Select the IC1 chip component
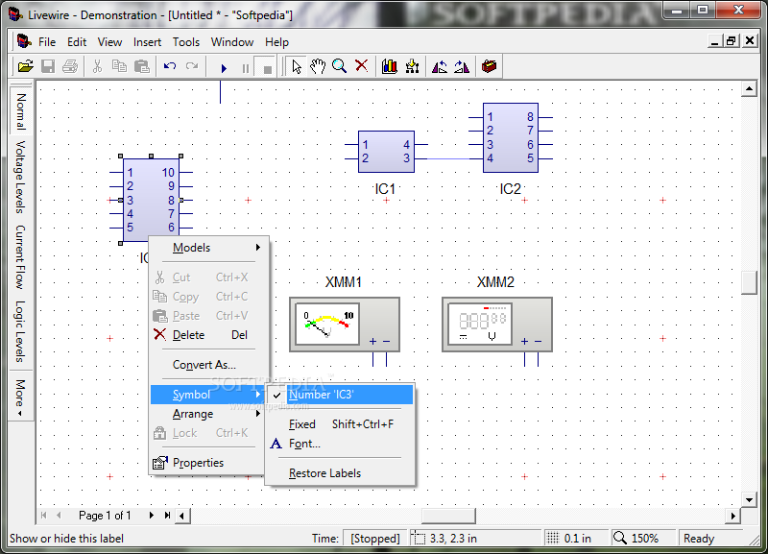 [x=386, y=152]
